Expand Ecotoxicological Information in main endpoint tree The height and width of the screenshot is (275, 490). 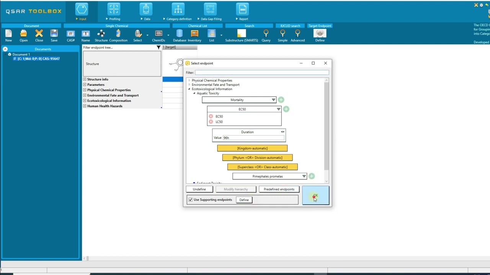tap(85, 100)
